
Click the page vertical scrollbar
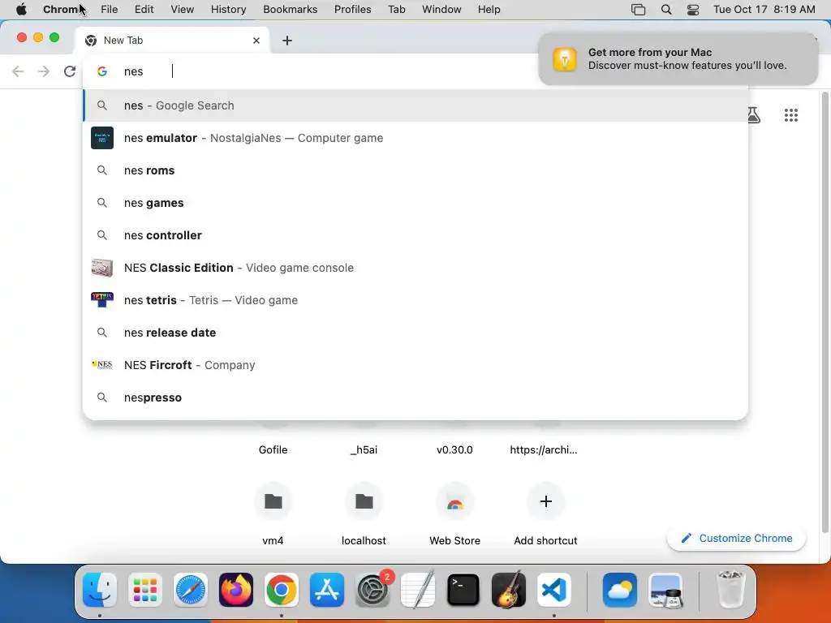pos(825,312)
